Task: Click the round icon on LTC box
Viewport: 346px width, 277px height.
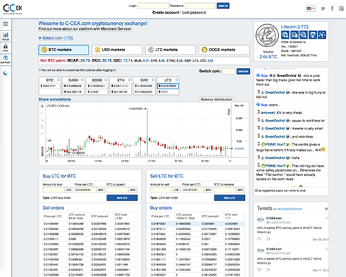Action: (x=176, y=80)
